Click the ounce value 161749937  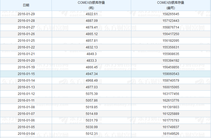click(171, 127)
